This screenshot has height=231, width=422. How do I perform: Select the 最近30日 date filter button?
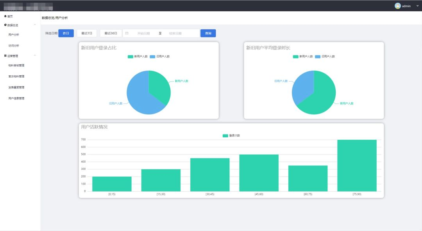[x=111, y=33]
